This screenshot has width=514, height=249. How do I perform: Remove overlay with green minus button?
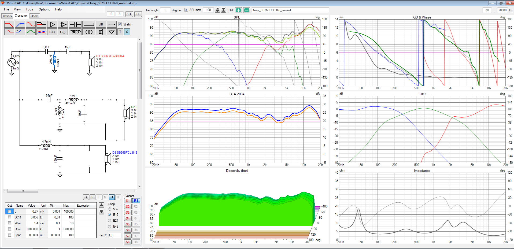pyautogui.click(x=247, y=10)
